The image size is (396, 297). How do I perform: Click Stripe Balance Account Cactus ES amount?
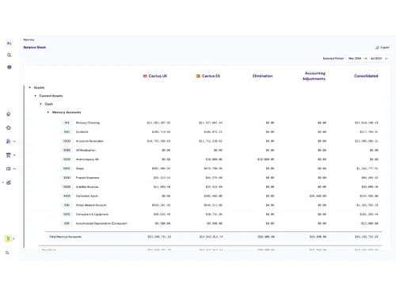click(213, 205)
